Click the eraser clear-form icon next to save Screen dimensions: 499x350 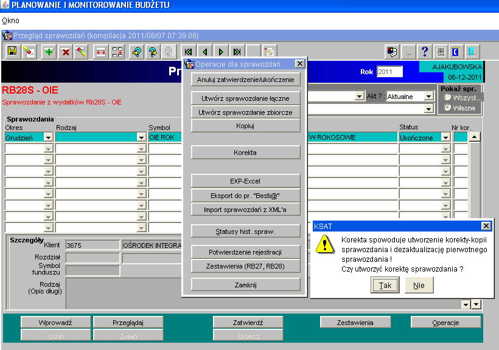(29, 52)
